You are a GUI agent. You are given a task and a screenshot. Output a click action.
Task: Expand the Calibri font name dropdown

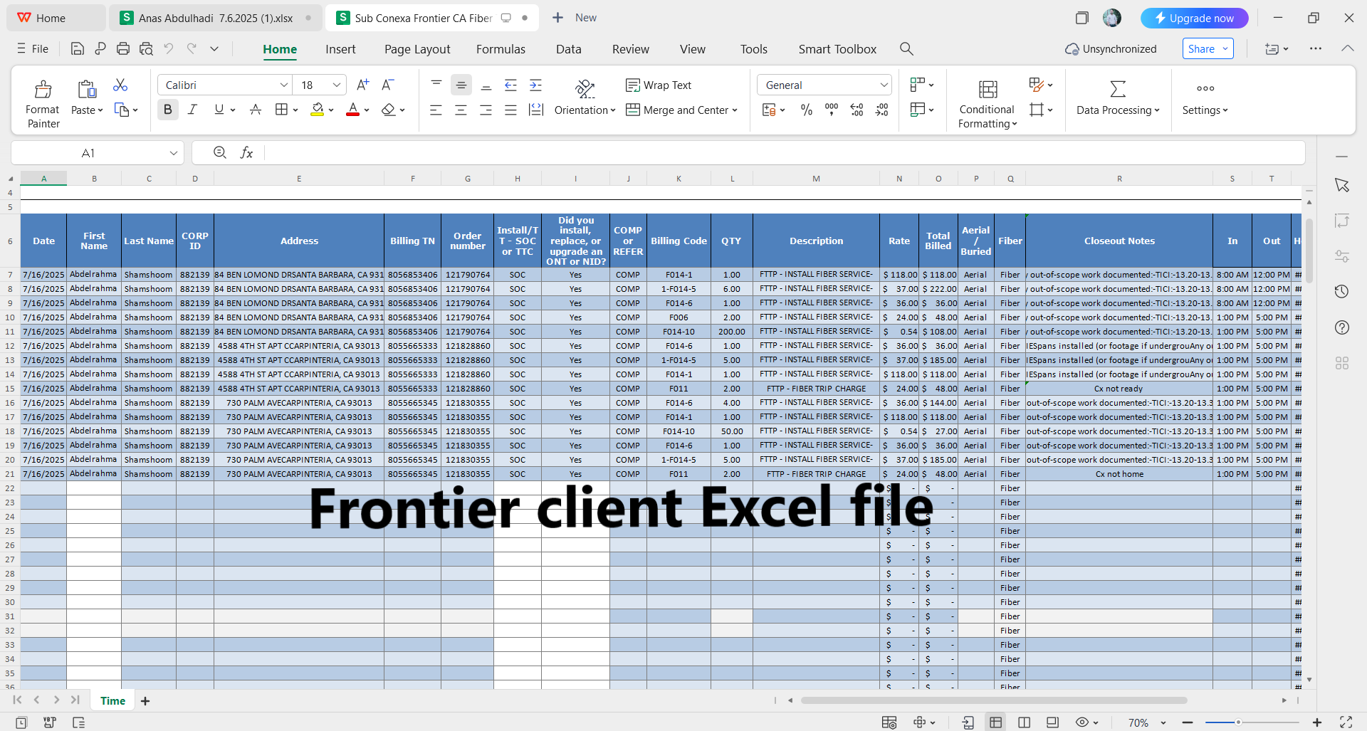point(283,85)
